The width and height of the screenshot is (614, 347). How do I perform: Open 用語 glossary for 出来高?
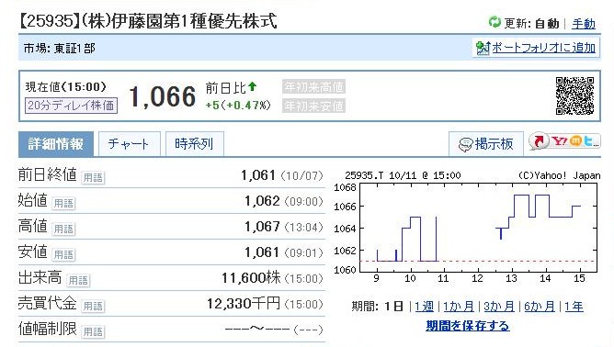(x=78, y=281)
